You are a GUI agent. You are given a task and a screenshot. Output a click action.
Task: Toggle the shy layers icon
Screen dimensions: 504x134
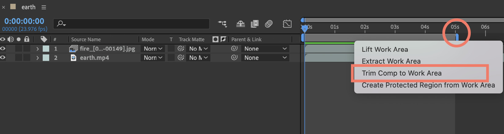pos(240,24)
